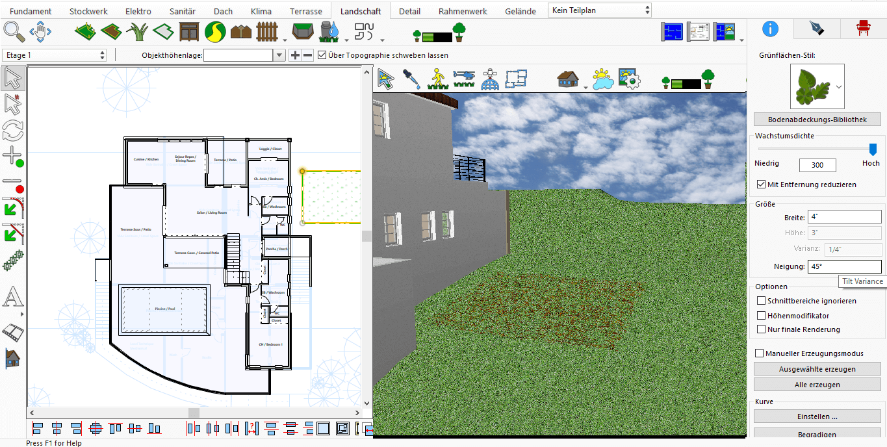Choose the wooden fence tool

[x=267, y=31]
